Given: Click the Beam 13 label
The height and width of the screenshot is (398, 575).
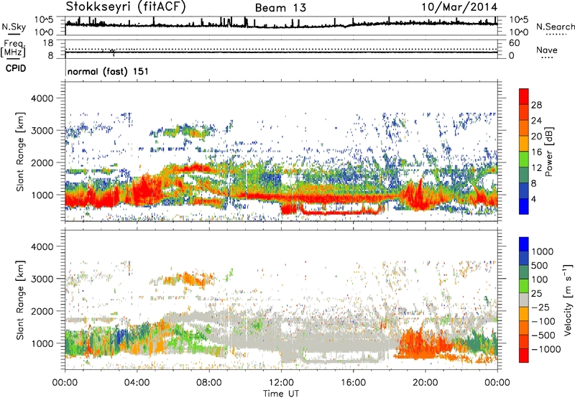Looking at the screenshot, I should tap(280, 8).
